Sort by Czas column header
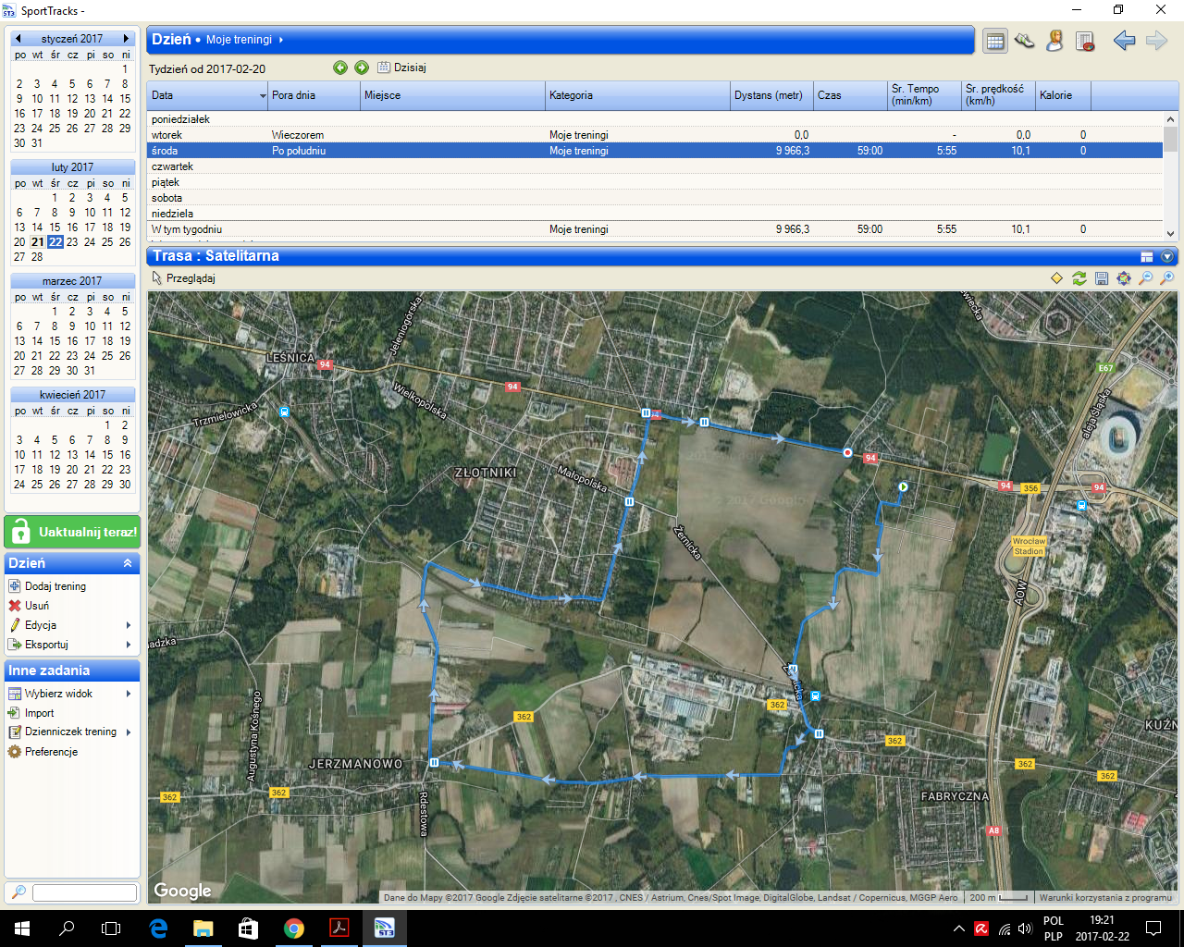 (x=850, y=95)
